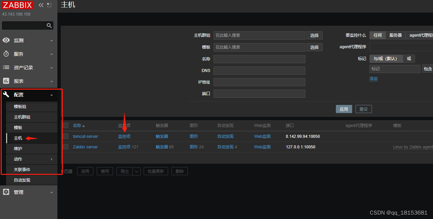This screenshot has width=433, height=219.
Task: Open 模板 in configuration menu
Action: (18, 128)
